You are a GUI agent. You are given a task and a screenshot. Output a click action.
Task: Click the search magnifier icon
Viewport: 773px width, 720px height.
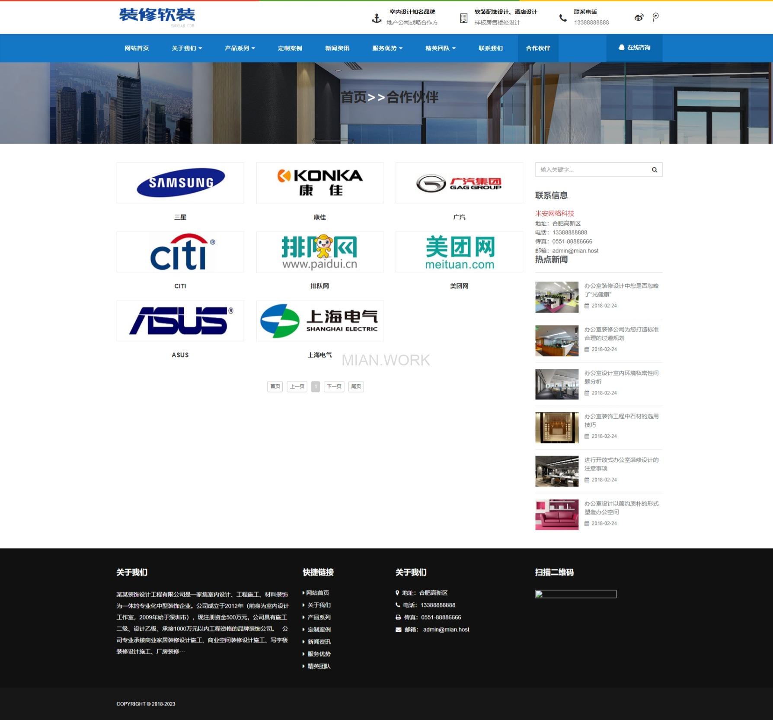pyautogui.click(x=654, y=170)
